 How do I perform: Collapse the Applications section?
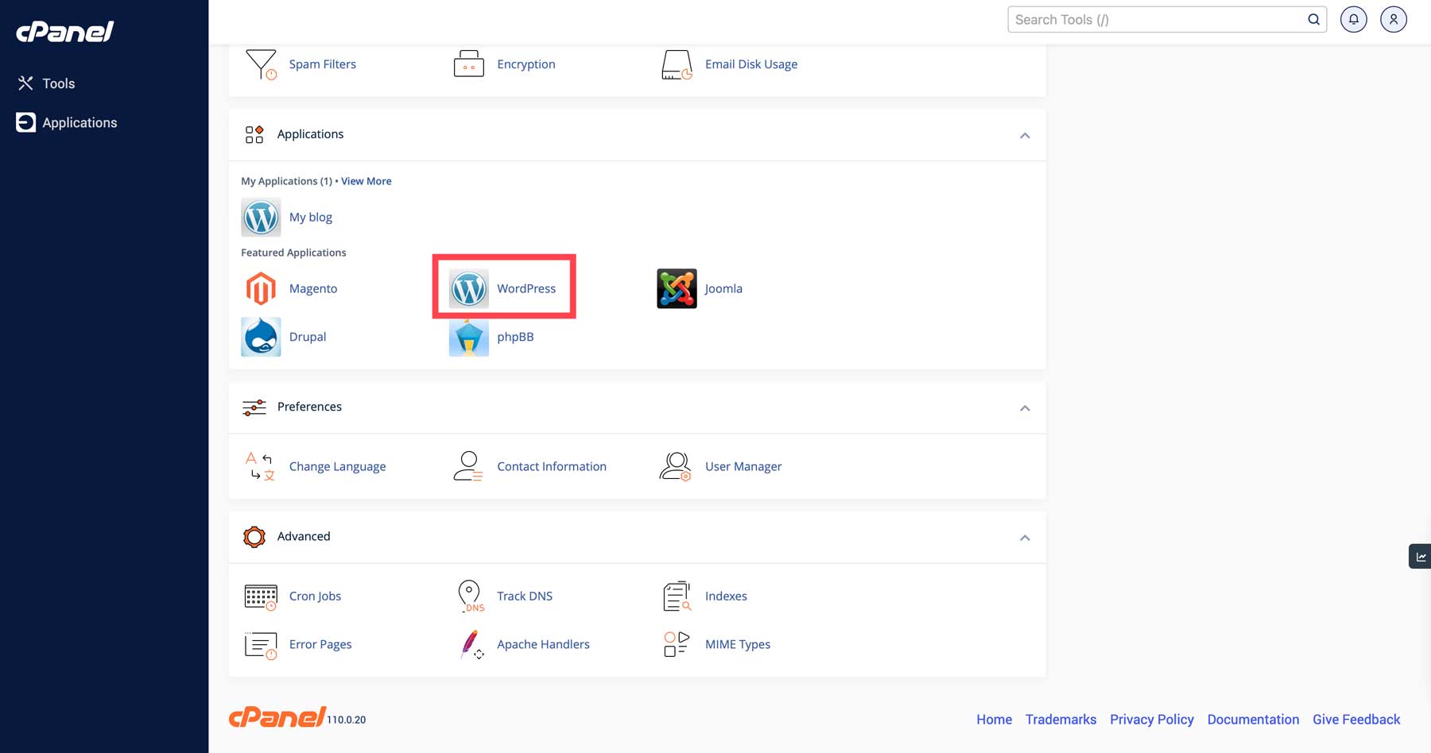[1025, 135]
